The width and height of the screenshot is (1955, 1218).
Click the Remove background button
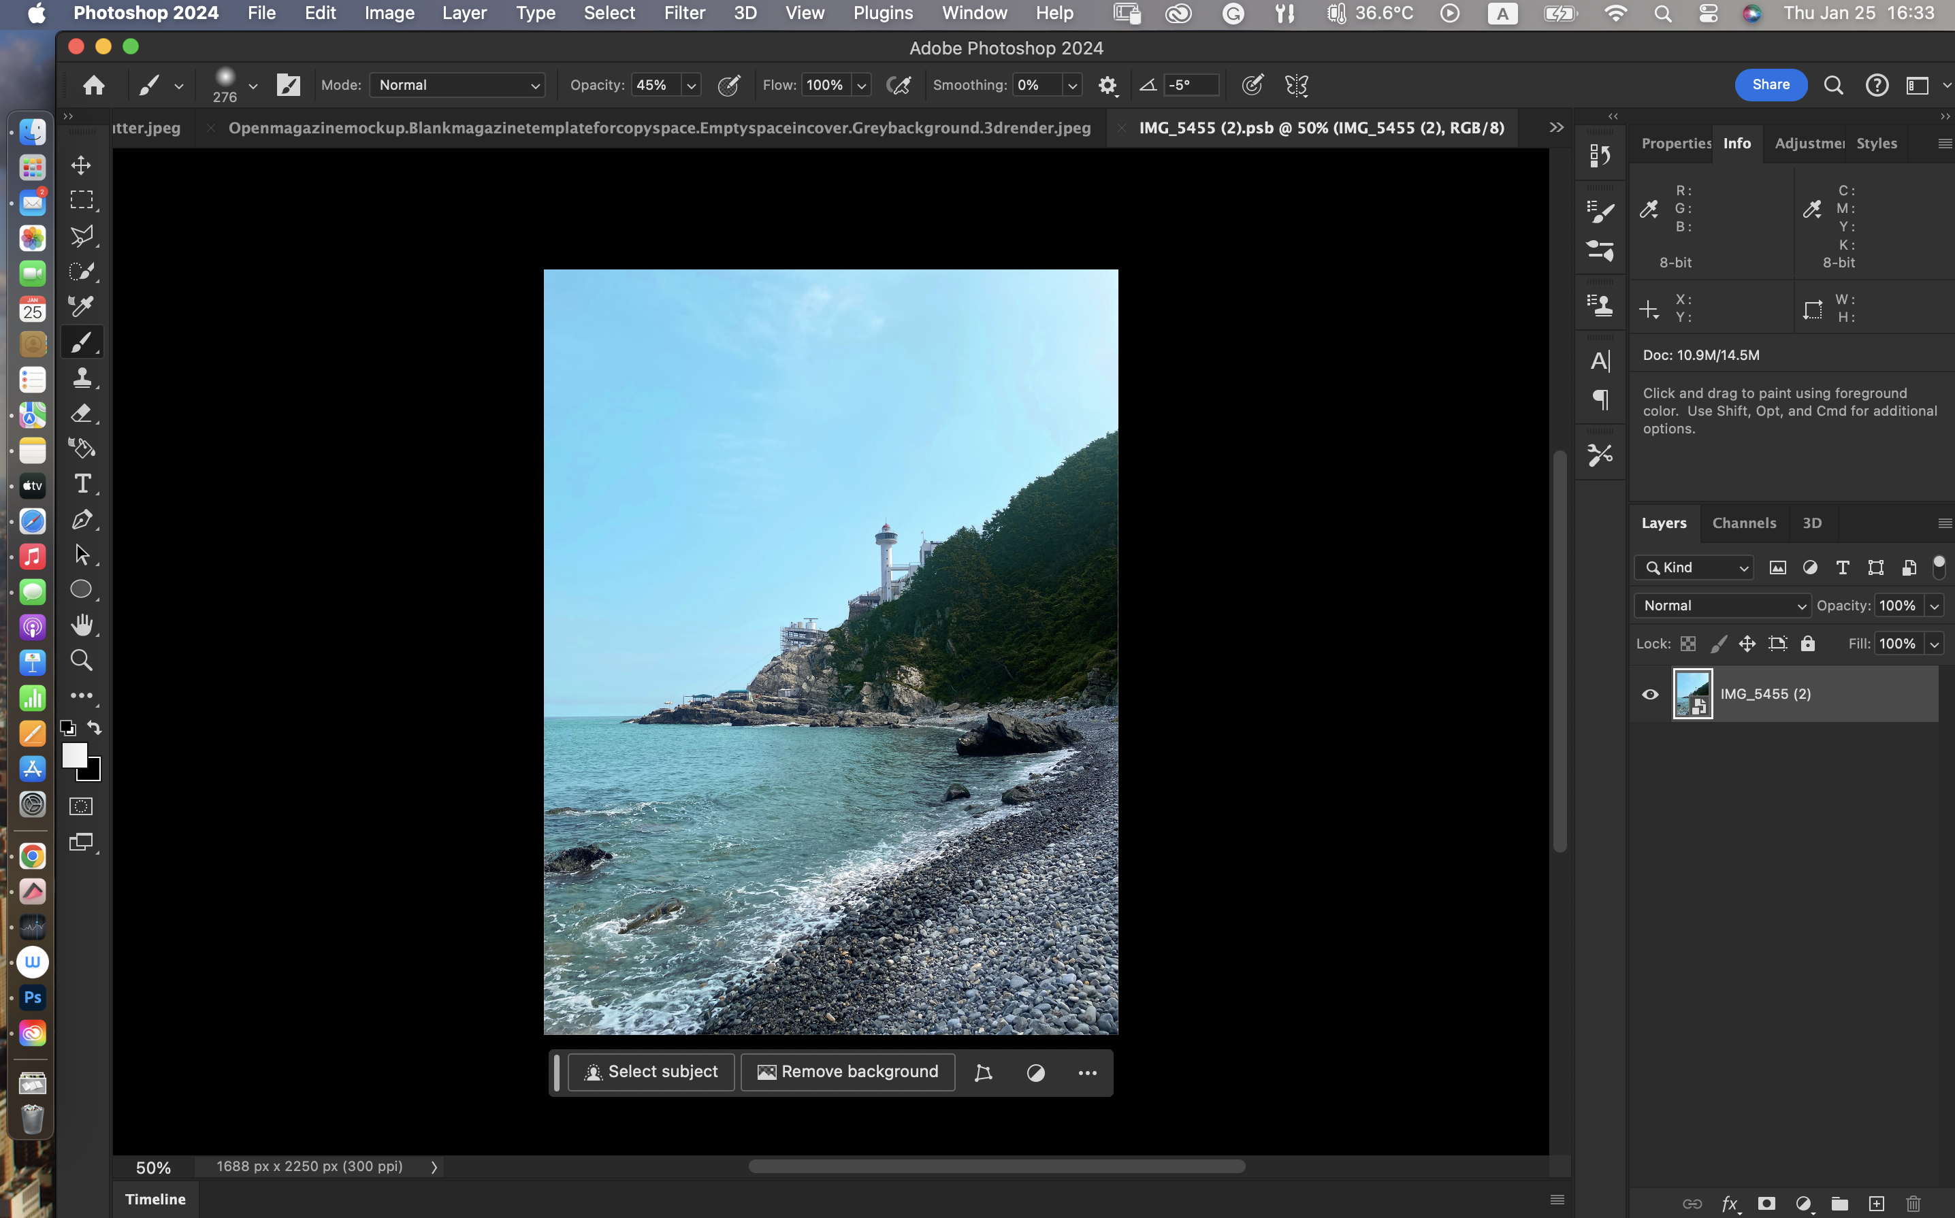tap(847, 1072)
